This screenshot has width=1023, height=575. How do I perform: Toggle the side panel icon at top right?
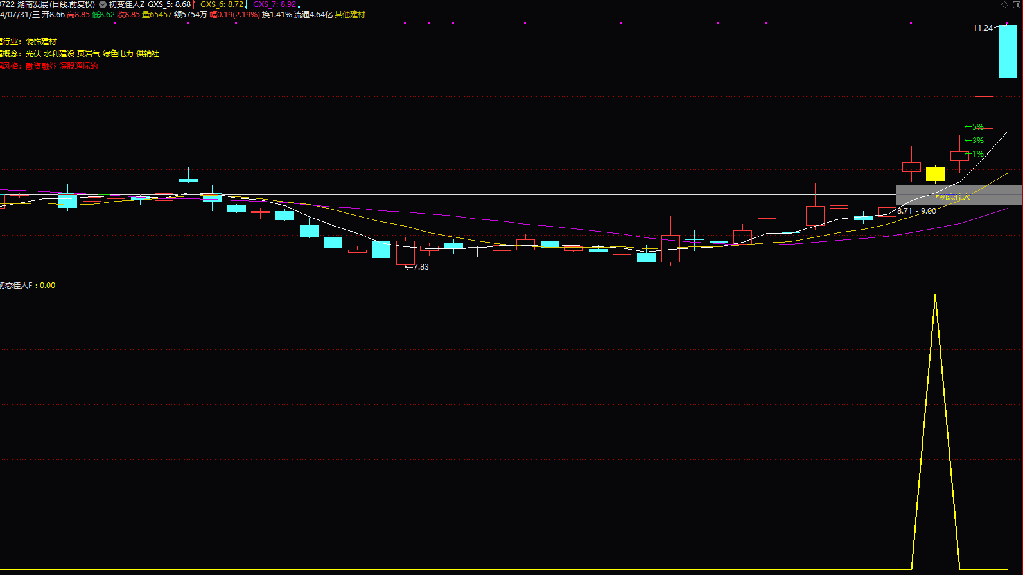[1018, 5]
